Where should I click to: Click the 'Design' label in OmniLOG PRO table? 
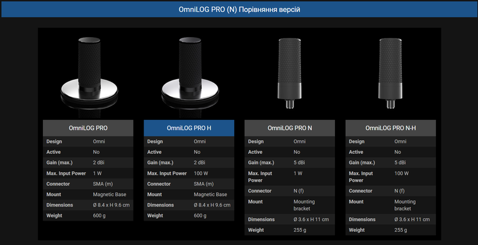pyautogui.click(x=54, y=141)
